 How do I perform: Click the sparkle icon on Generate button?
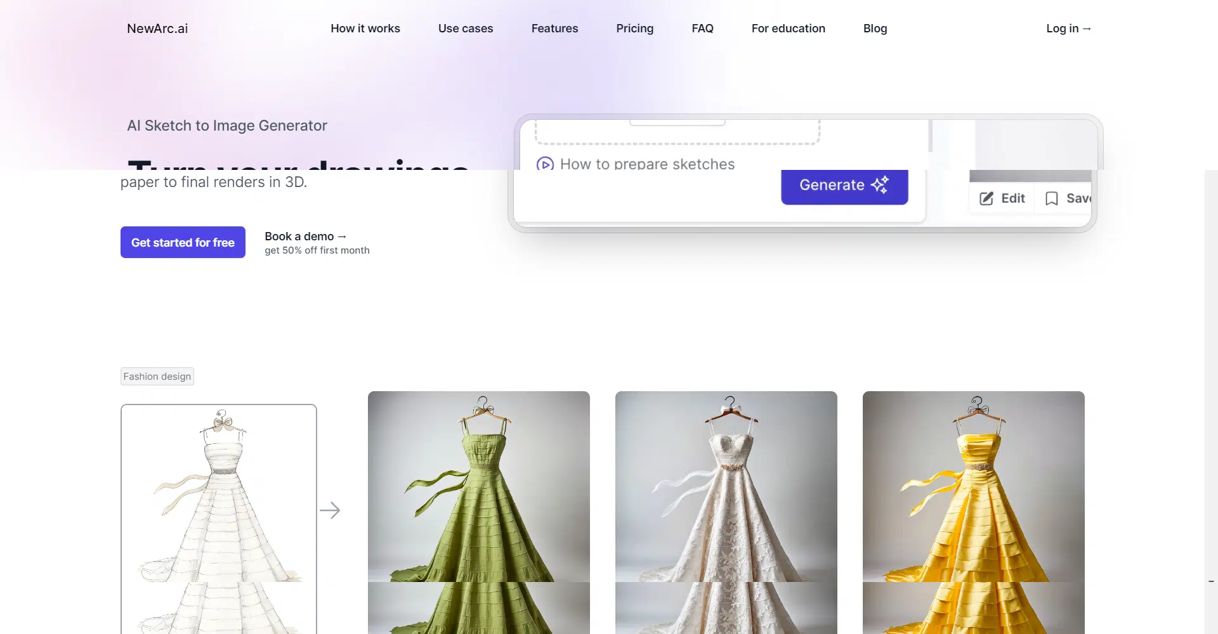coord(879,184)
